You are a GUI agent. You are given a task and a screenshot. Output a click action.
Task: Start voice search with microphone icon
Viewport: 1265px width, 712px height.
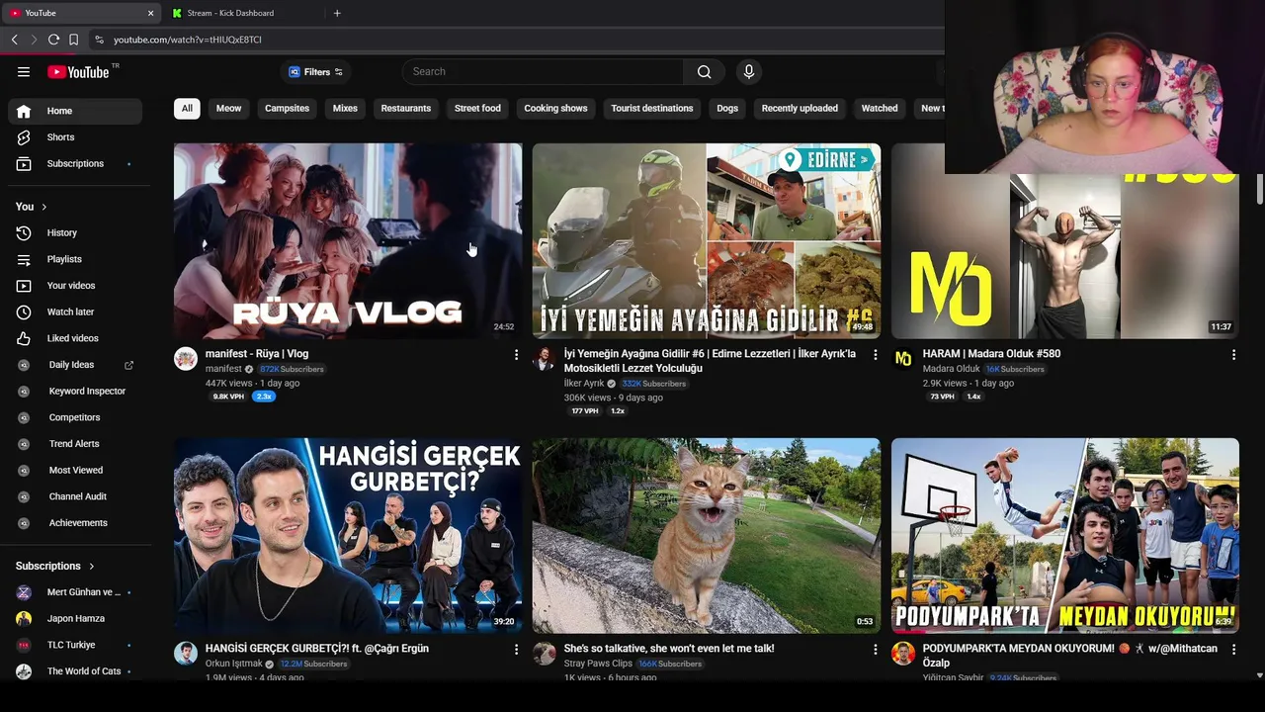[x=748, y=71]
